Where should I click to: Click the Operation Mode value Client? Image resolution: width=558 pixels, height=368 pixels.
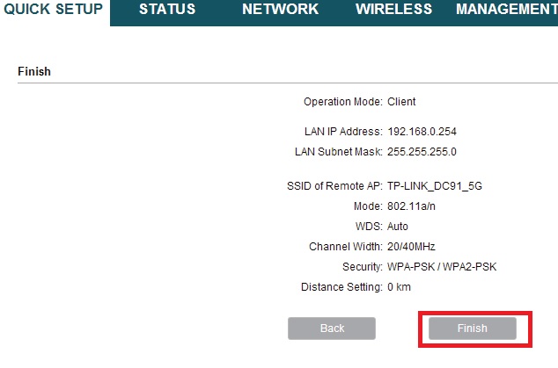click(x=401, y=102)
